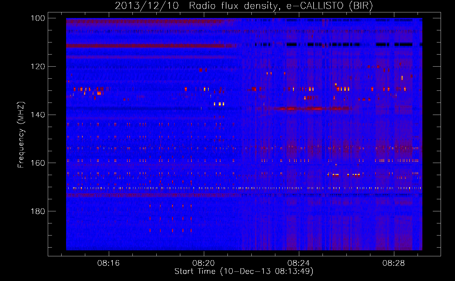Click the 08:28 time tick label
The width and height of the screenshot is (455, 281).
coord(394,263)
